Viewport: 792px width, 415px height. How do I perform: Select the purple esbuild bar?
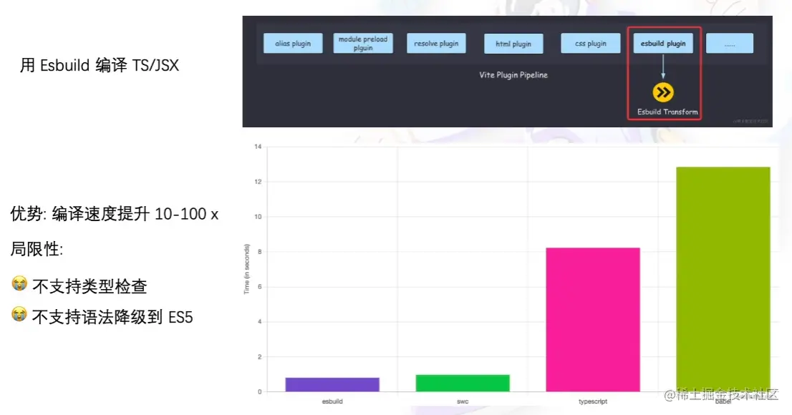click(x=332, y=384)
